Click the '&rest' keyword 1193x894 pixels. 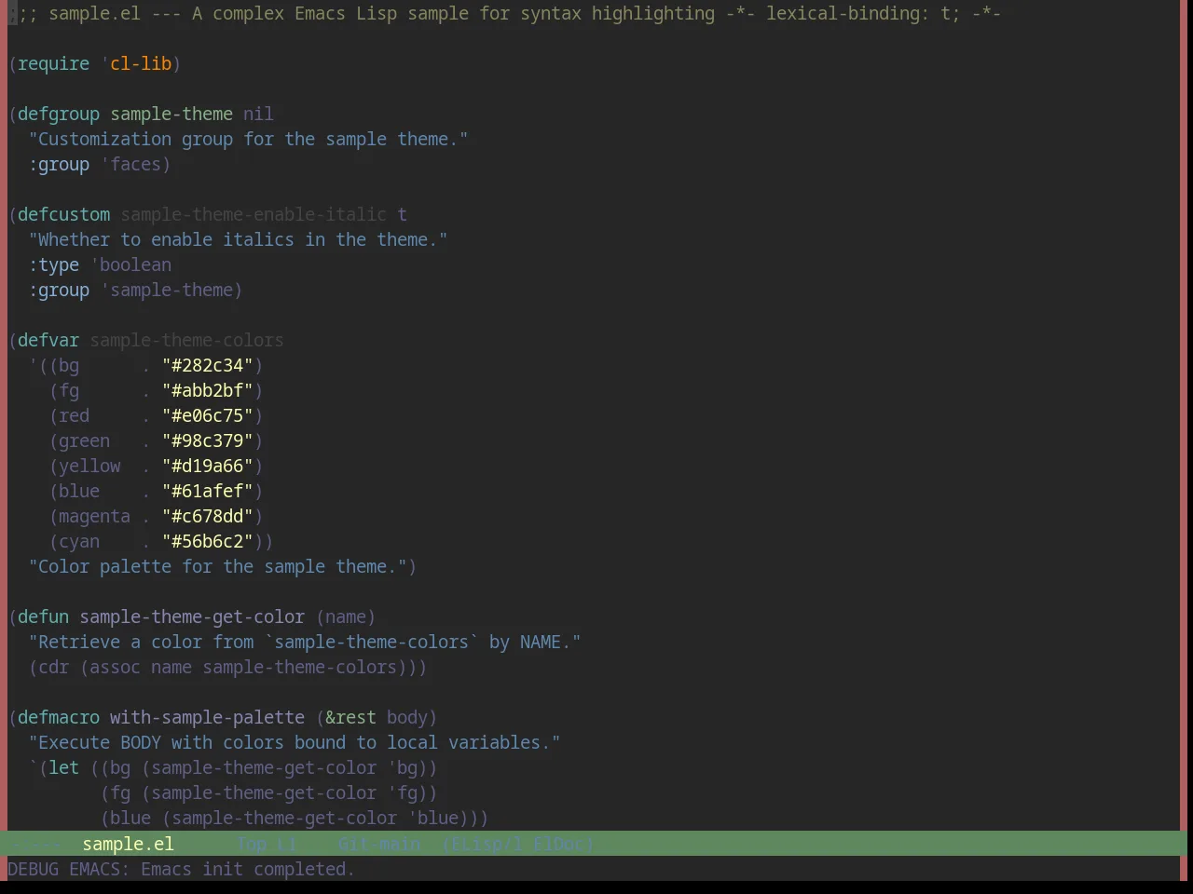(350, 717)
